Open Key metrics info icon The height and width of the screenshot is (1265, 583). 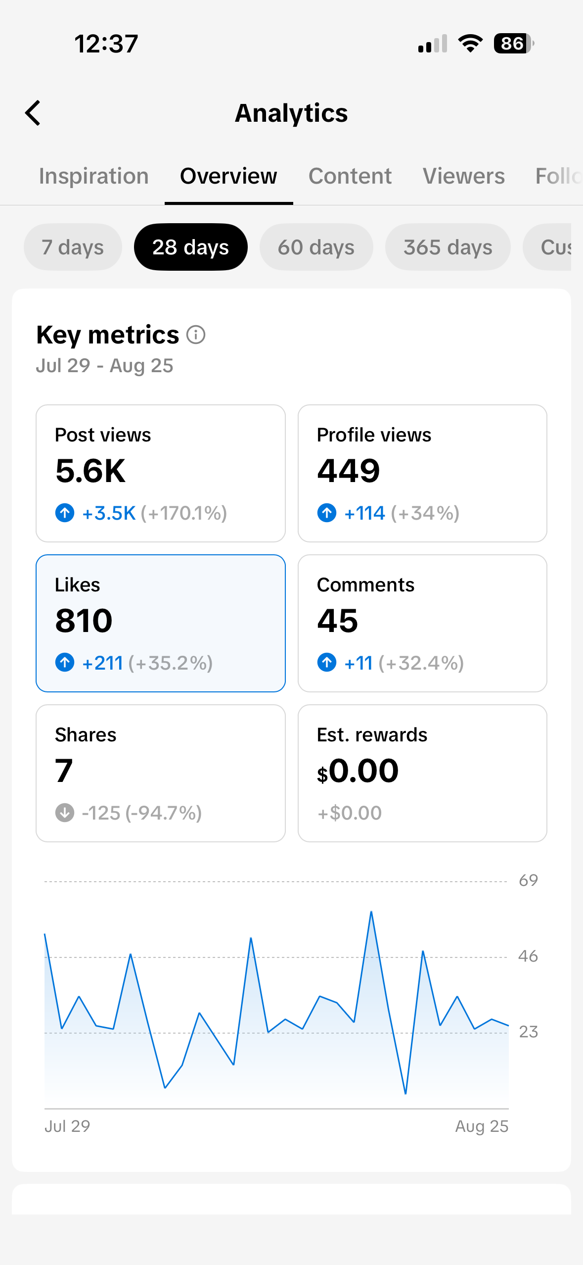click(x=196, y=335)
